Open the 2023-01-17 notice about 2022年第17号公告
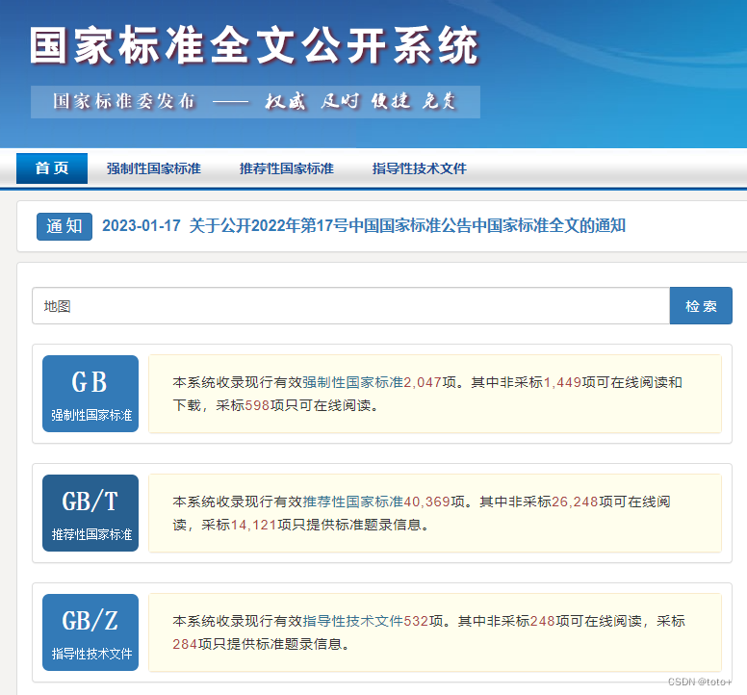This screenshot has height=695, width=747. [364, 226]
